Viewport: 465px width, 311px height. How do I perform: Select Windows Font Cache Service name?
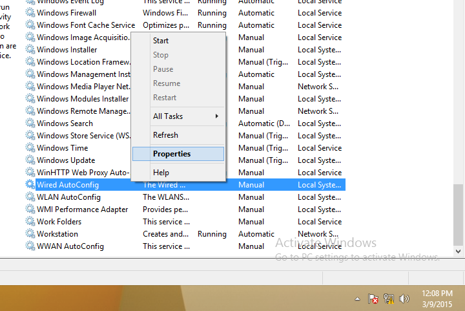click(x=86, y=25)
